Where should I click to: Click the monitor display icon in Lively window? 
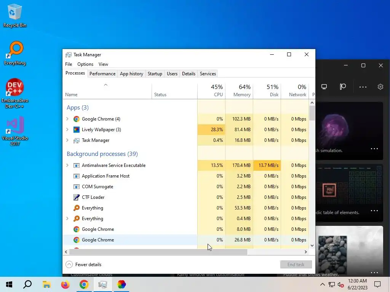coord(324,87)
